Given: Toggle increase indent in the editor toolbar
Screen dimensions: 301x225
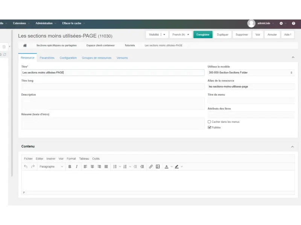Looking at the screenshot, I should coord(142,166).
